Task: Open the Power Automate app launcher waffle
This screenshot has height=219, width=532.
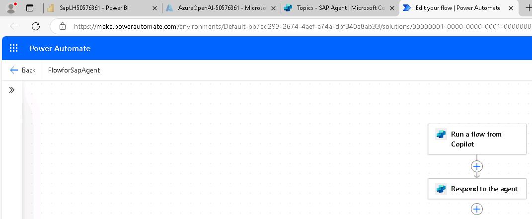Action: pyautogui.click(x=13, y=48)
